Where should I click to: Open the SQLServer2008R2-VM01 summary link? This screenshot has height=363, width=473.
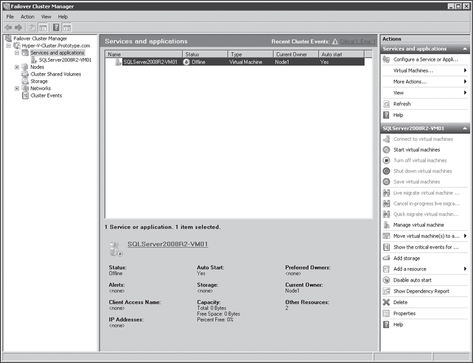(x=168, y=244)
